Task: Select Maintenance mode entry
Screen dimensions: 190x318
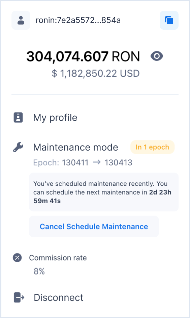Action: click(75, 147)
